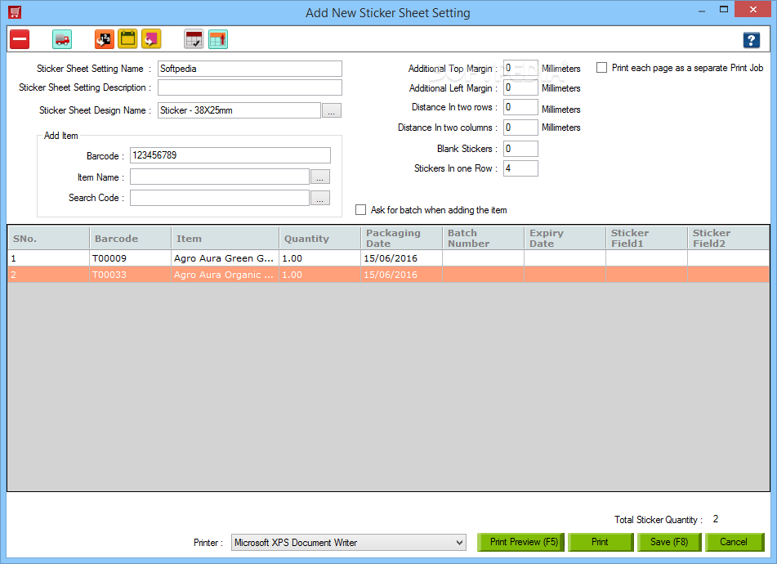Click the Sticker Field1 column header
Viewport: 777px width, 564px height.
click(646, 239)
